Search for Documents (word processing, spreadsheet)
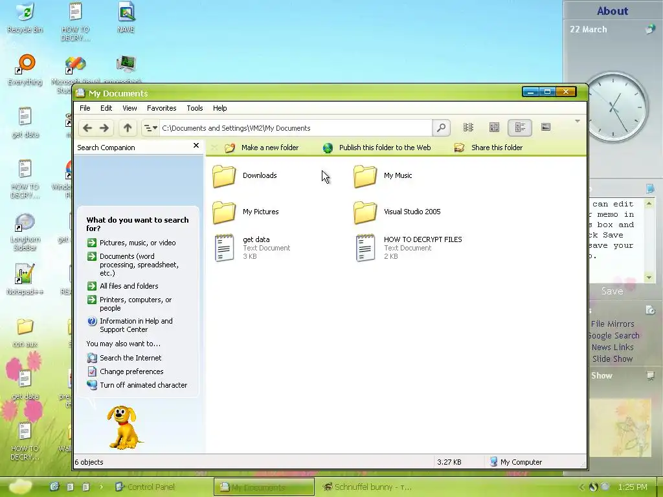The image size is (663, 497). 133,265
